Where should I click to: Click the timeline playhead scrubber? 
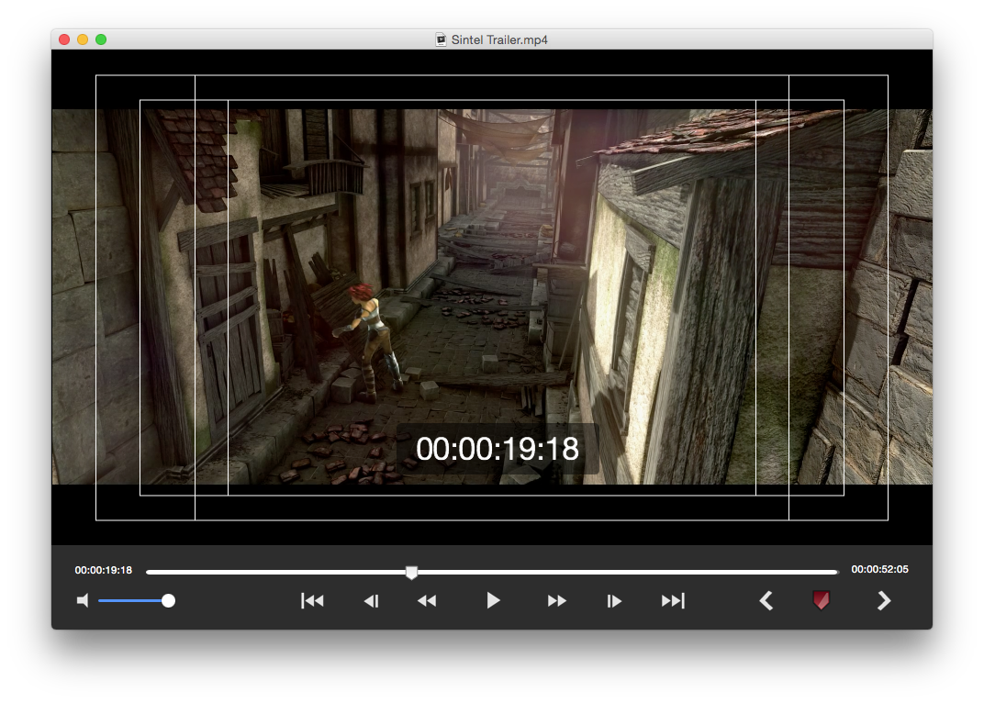[x=411, y=572]
